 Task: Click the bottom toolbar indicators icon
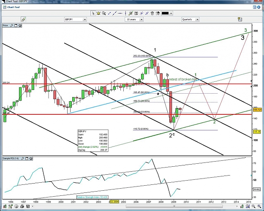(x=10, y=206)
